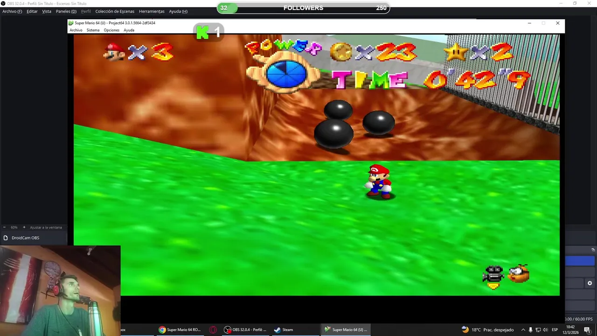Open OBS Editar menu
597x336 pixels.
[x=32, y=11]
